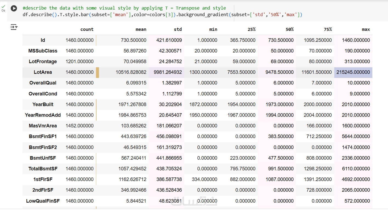Click the 'count' column header
This screenshot has height=210, width=388.
87,29
